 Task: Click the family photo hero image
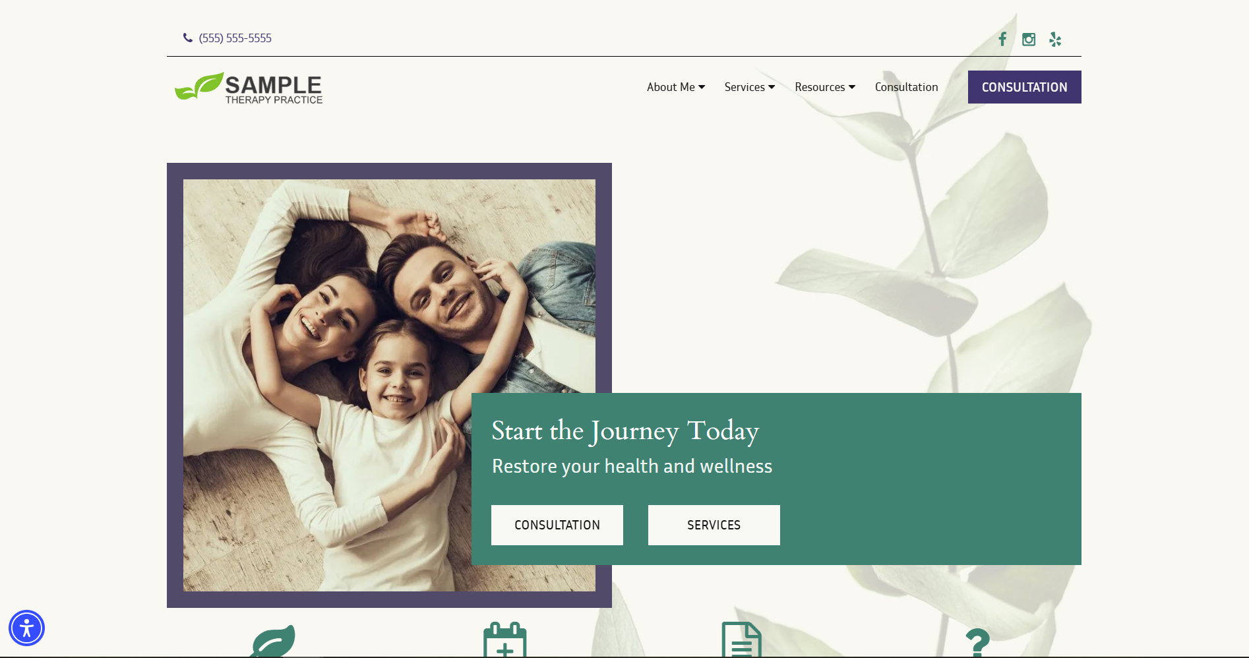[x=389, y=385]
